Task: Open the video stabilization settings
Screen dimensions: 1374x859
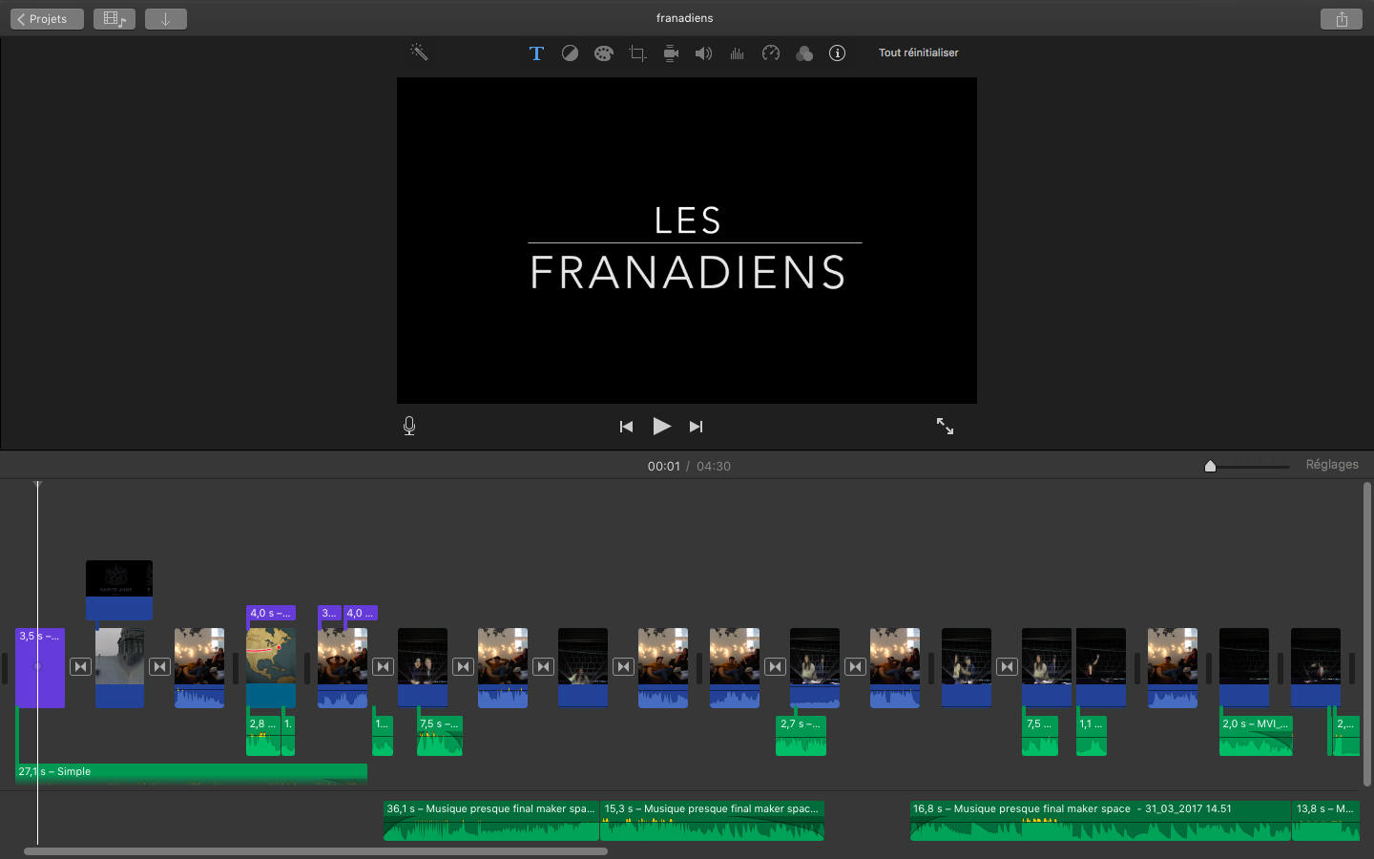Action: tap(671, 52)
